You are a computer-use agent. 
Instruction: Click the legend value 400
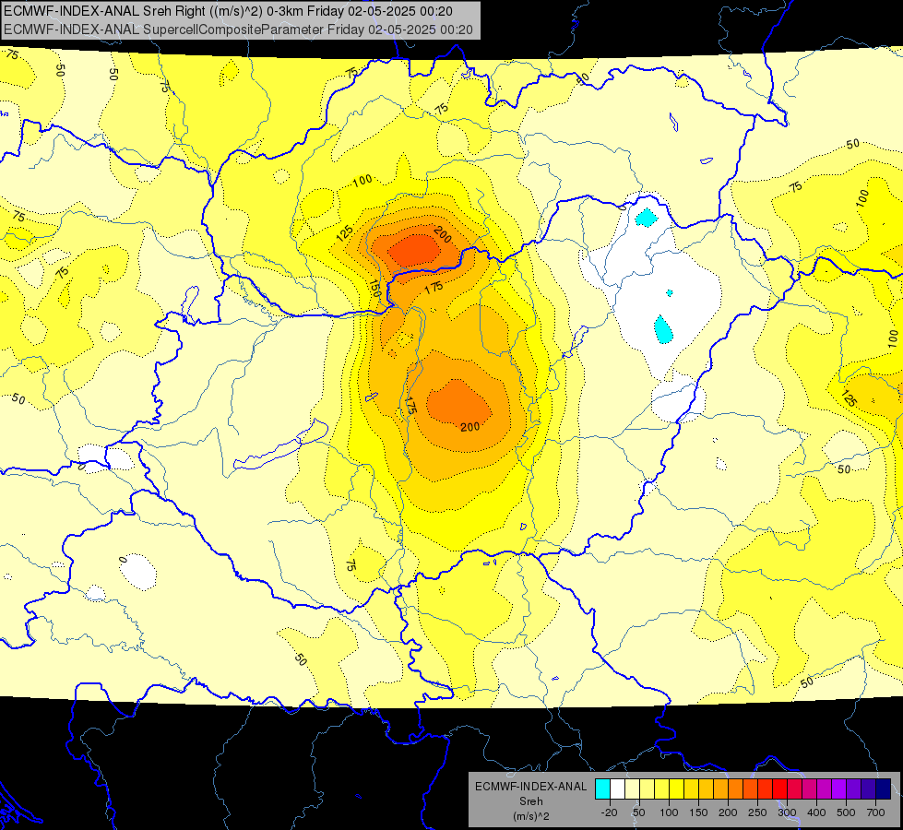point(816,812)
